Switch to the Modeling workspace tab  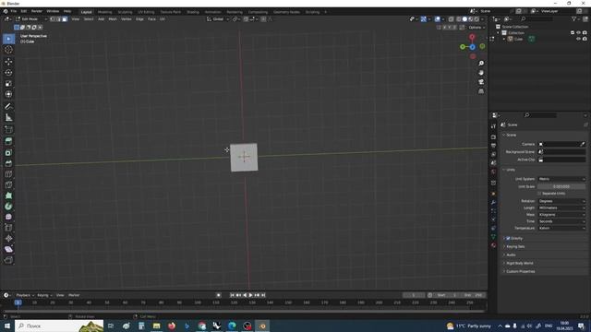104,12
